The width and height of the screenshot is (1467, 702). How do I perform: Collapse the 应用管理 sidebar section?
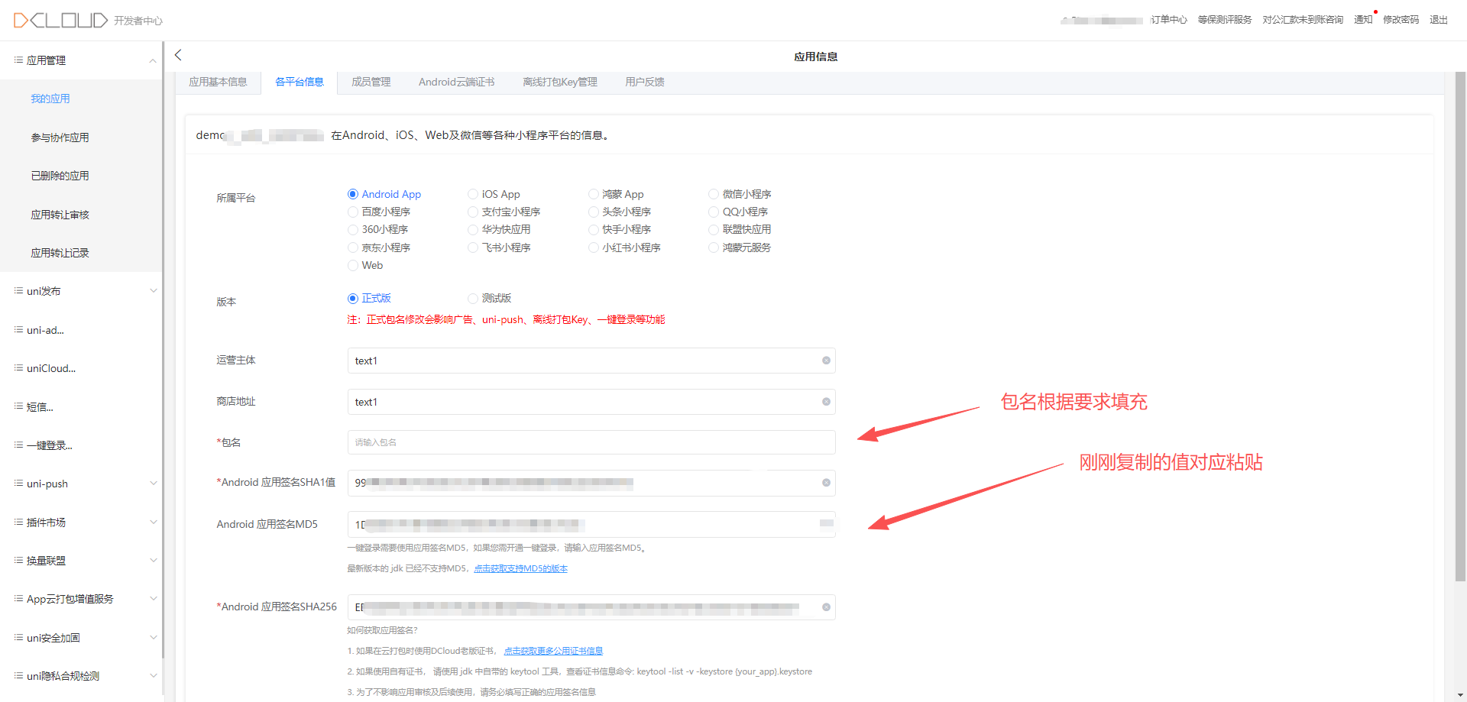pos(153,60)
